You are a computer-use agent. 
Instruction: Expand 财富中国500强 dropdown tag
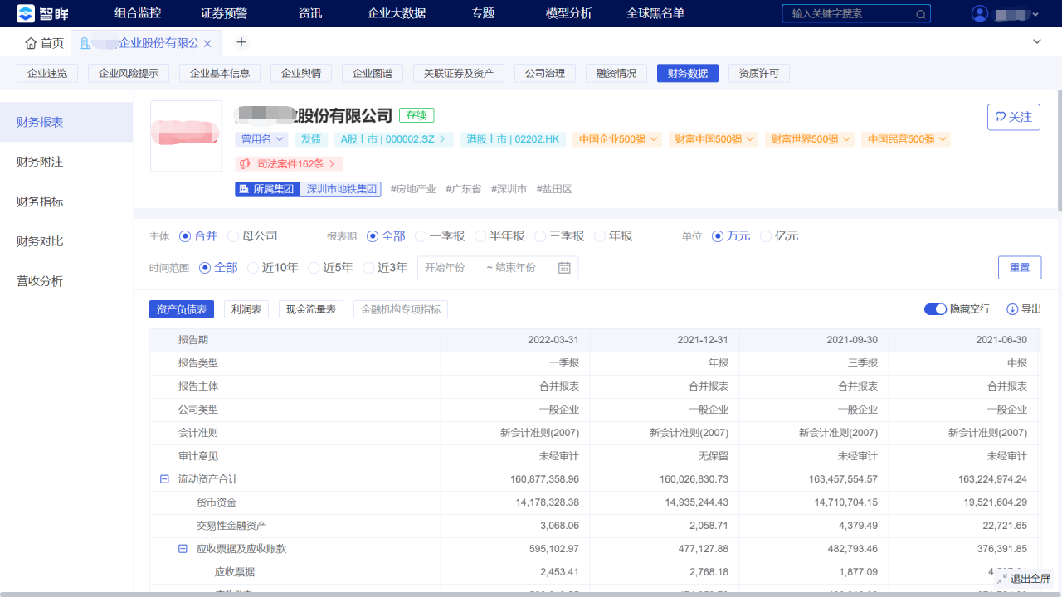(x=714, y=139)
